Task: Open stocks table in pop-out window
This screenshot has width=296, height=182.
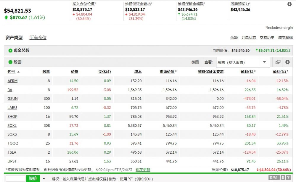Action: click(x=278, y=62)
